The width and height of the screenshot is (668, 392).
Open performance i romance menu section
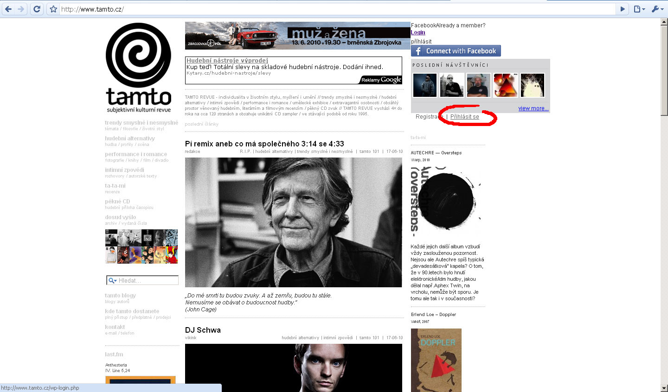(136, 154)
